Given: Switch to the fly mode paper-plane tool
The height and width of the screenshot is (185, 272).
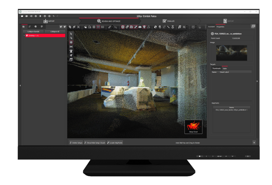Looking at the screenshot, I should pos(71,55).
